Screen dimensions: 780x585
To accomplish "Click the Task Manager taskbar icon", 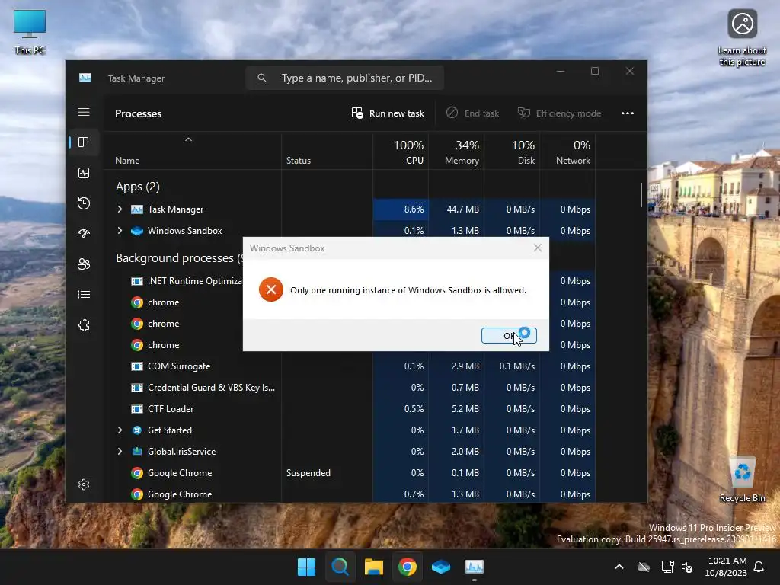I will tap(475, 567).
